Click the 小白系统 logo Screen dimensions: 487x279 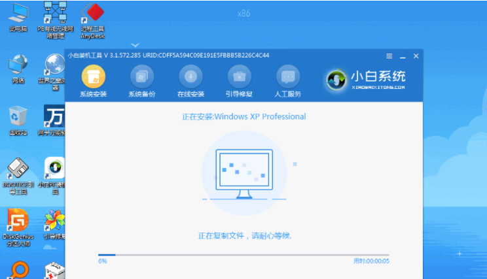[x=365, y=80]
